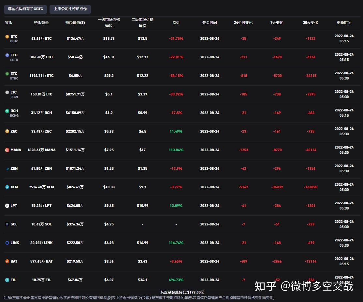The width and height of the screenshot is (363, 302).
Task: Click the BTC coin icon
Action: pyautogui.click(x=7, y=36)
